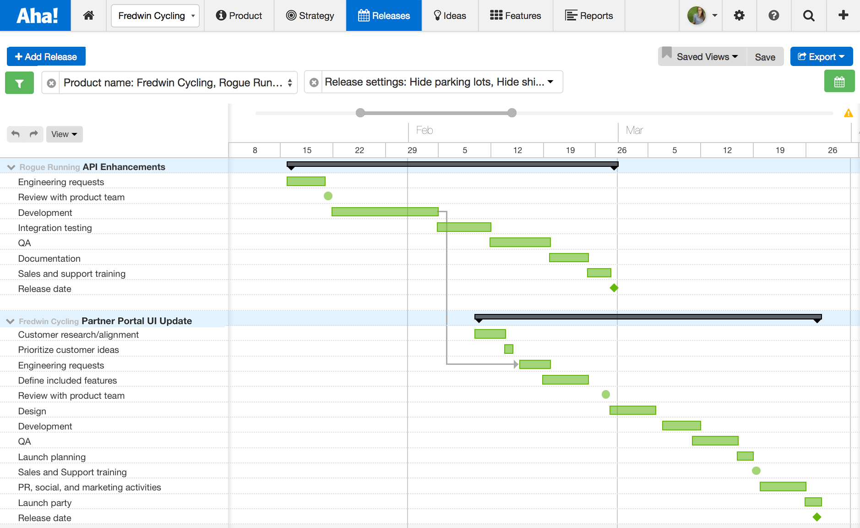Click the Prioritize customer ideas bar
860x528 pixels.
click(x=509, y=349)
